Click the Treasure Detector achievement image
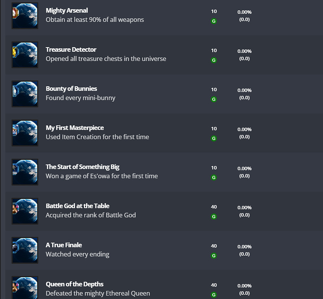323x299 pixels. (25, 55)
